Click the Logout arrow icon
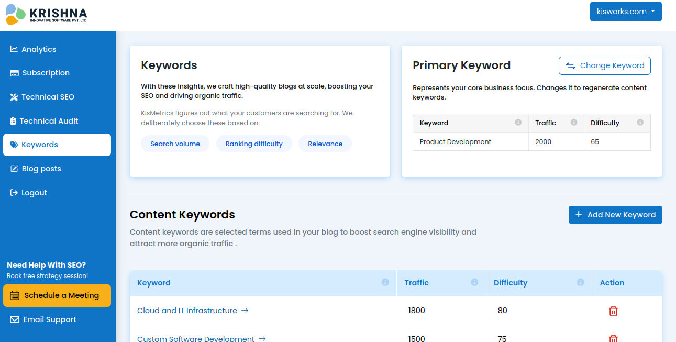Viewport: 676px width, 342px height. tap(14, 193)
